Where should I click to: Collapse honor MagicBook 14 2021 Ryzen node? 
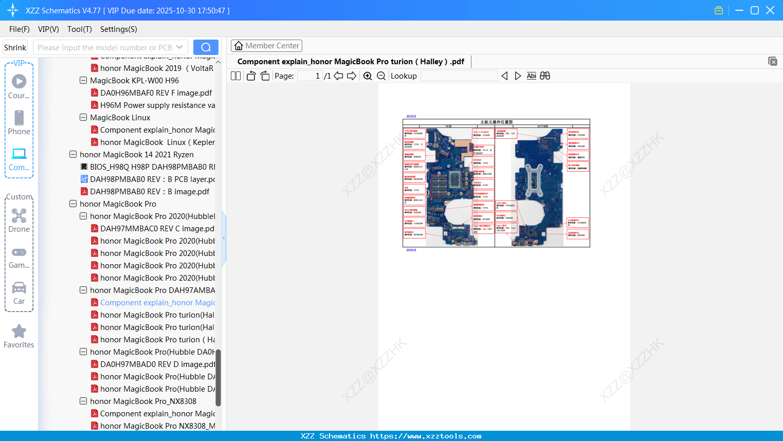73,155
